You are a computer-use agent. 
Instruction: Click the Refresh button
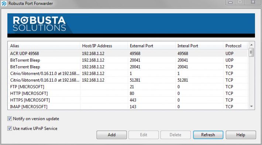(208, 135)
